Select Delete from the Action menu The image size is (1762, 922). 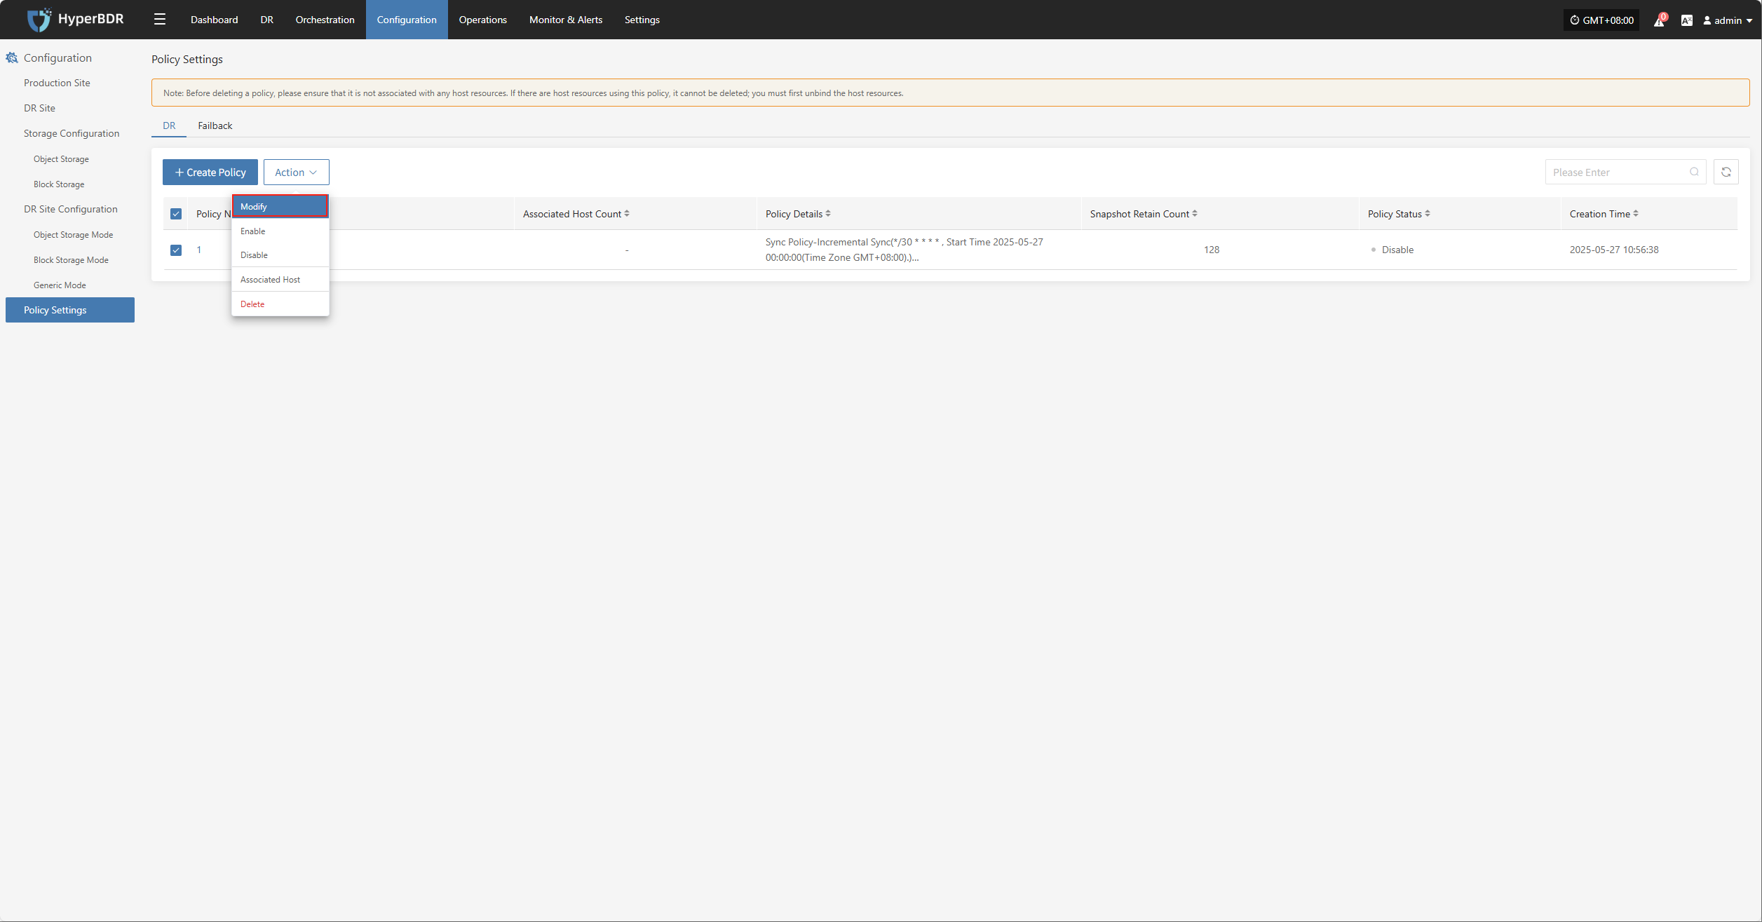[280, 304]
